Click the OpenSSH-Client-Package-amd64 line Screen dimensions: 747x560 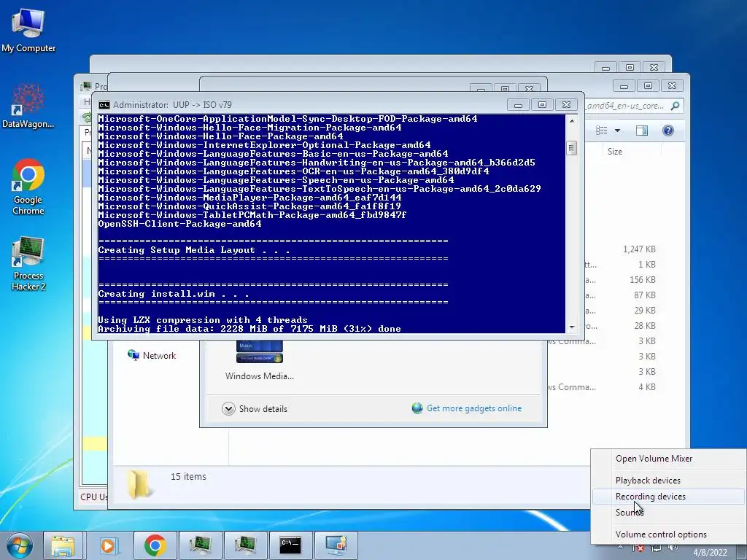tap(179, 224)
